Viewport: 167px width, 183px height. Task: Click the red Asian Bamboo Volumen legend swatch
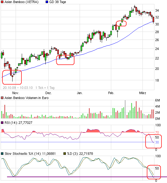[2, 98]
